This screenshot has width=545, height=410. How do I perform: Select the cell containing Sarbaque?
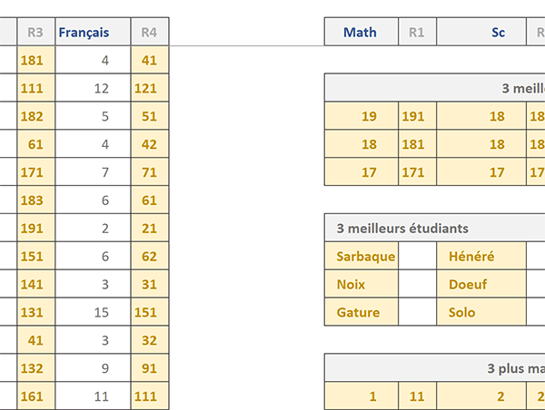(x=362, y=256)
